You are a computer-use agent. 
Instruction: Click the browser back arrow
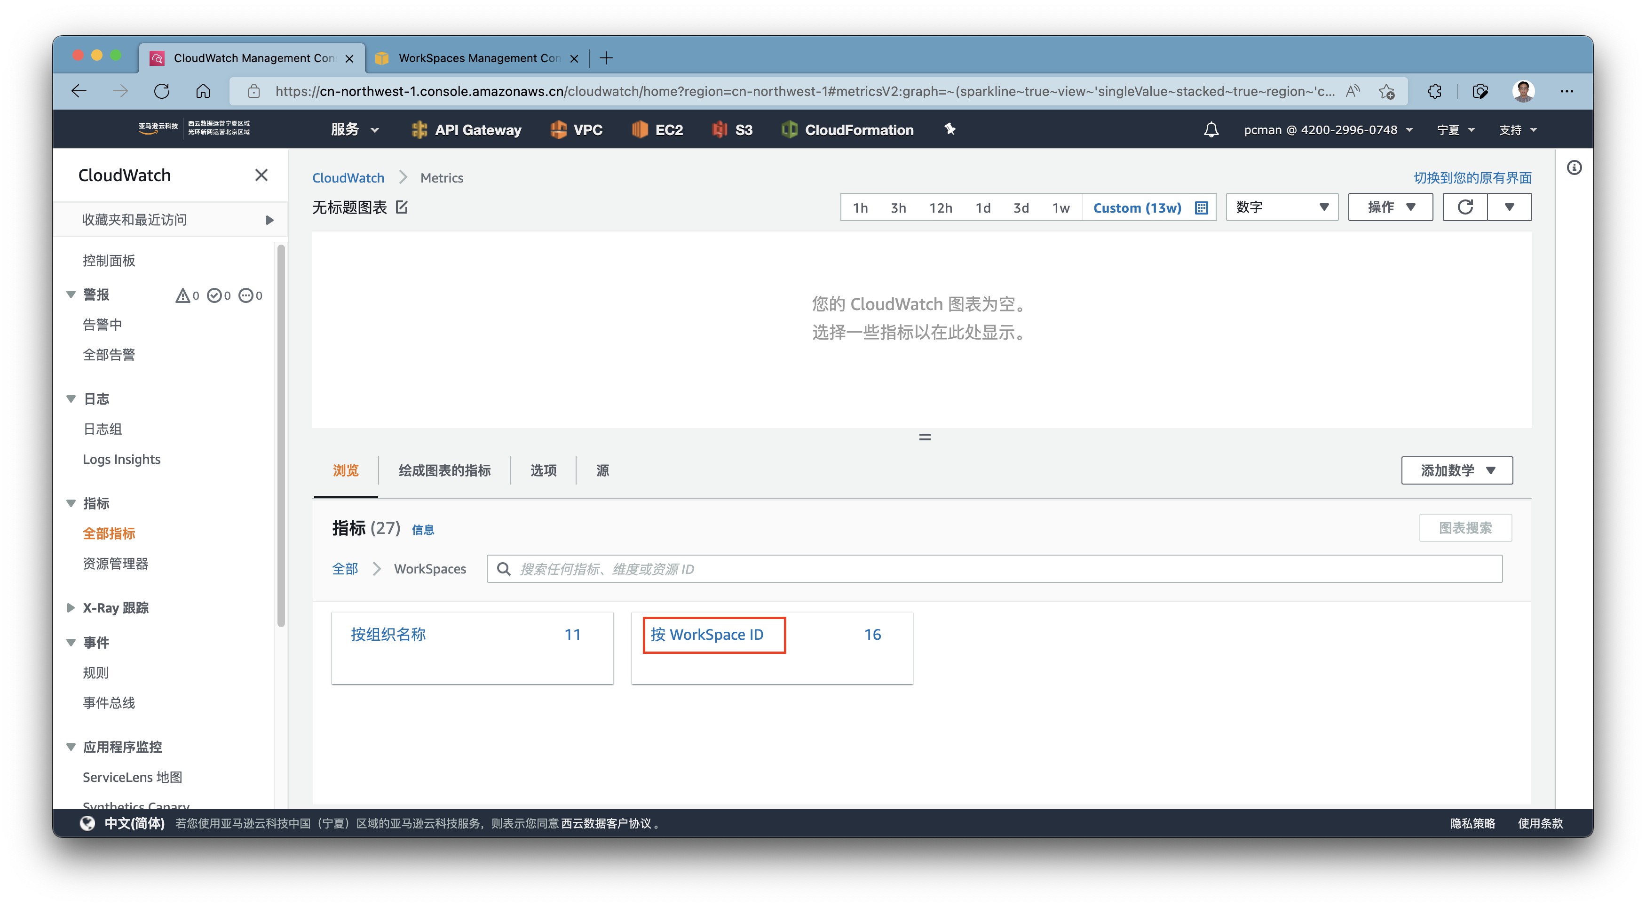[x=79, y=91]
